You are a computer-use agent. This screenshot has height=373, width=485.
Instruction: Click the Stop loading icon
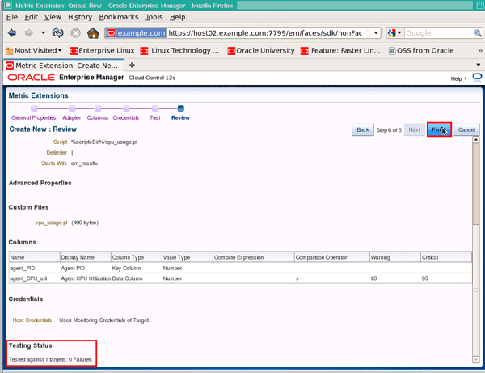[x=75, y=33]
